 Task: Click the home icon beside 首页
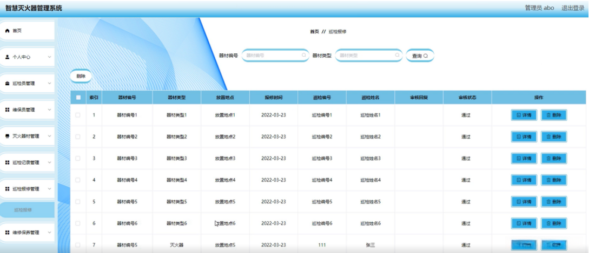click(x=7, y=31)
